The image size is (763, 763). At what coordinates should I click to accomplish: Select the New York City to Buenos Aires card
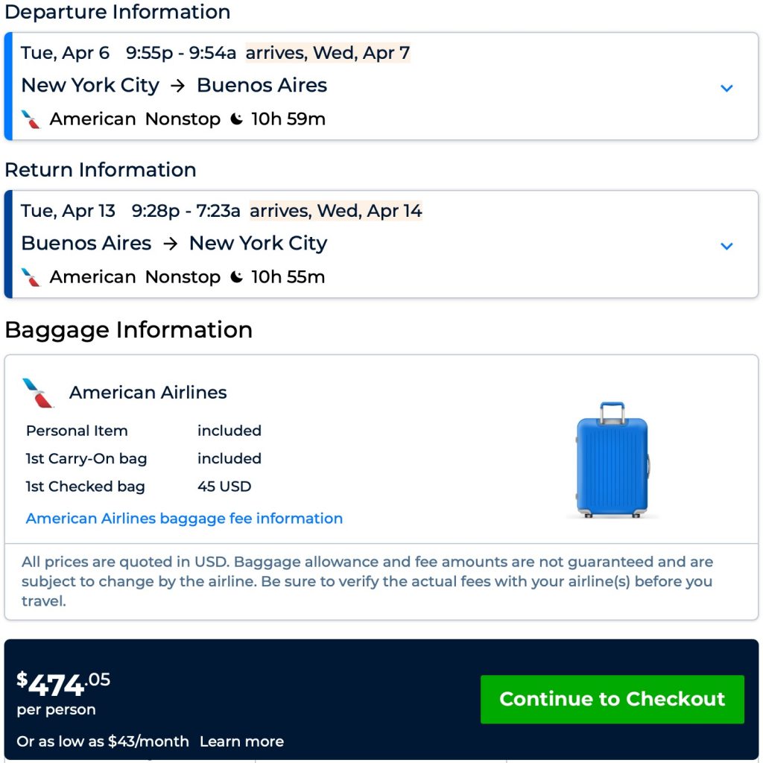(x=373, y=86)
